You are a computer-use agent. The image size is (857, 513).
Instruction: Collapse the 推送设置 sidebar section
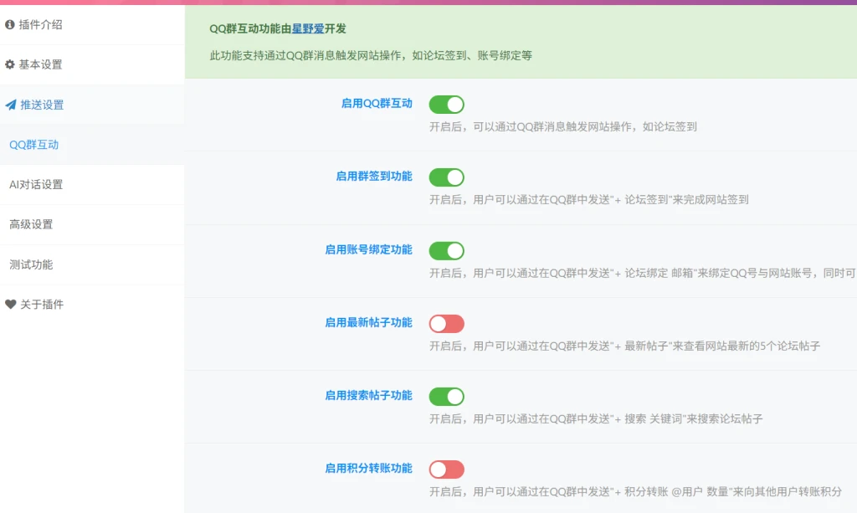click(42, 105)
